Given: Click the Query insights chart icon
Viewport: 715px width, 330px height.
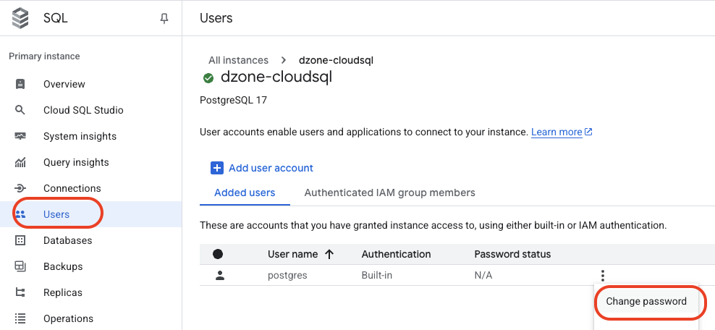Looking at the screenshot, I should [20, 162].
